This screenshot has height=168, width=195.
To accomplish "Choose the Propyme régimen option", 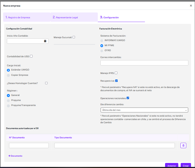I will tap(8, 100).
